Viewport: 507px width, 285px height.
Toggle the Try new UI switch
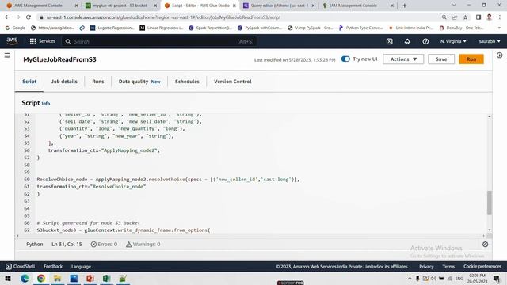pyautogui.click(x=345, y=59)
